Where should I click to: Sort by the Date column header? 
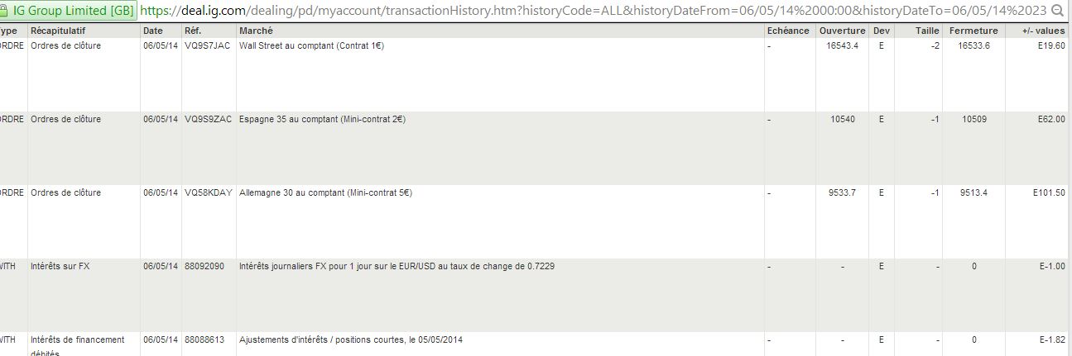click(153, 31)
